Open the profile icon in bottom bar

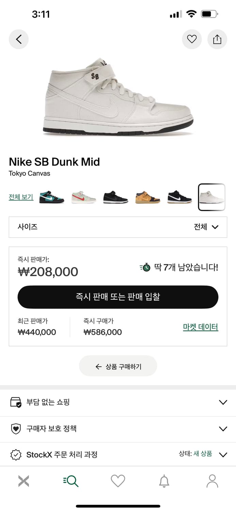pyautogui.click(x=212, y=480)
